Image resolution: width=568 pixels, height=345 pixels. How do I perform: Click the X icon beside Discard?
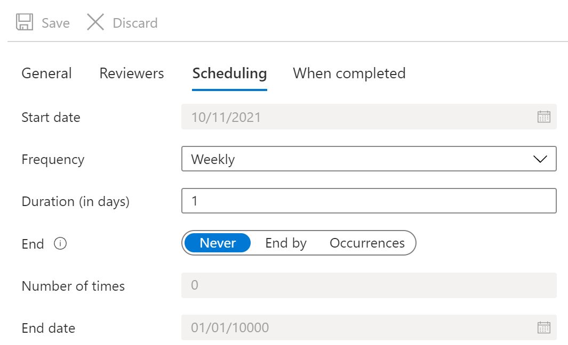95,22
